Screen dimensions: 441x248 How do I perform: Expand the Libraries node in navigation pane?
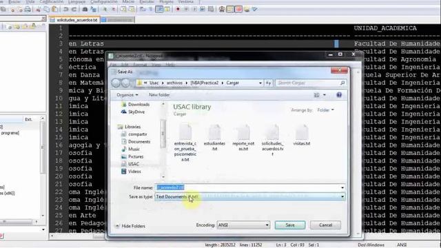click(130, 127)
